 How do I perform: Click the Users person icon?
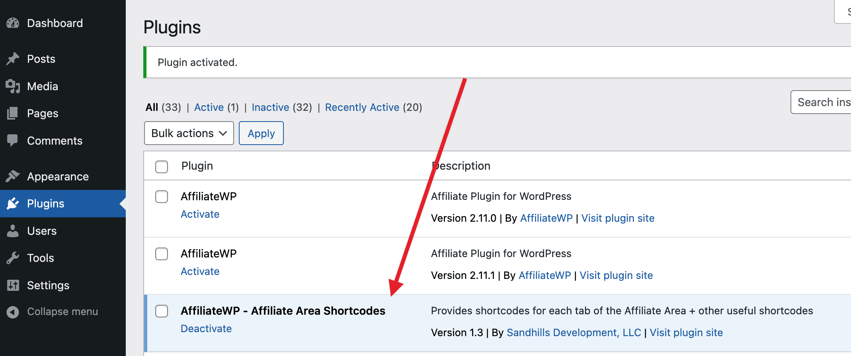click(x=13, y=231)
